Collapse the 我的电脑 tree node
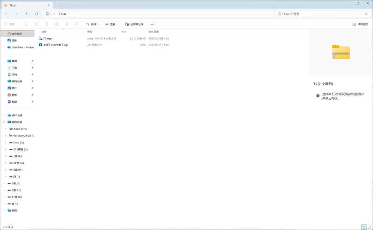This screenshot has width=373, height=230. tap(4, 122)
